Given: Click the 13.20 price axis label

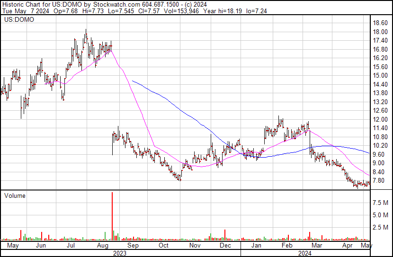Looking at the screenshot, I should (x=380, y=102).
